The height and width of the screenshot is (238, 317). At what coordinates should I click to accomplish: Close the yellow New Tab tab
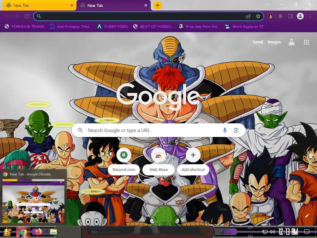click(x=72, y=6)
